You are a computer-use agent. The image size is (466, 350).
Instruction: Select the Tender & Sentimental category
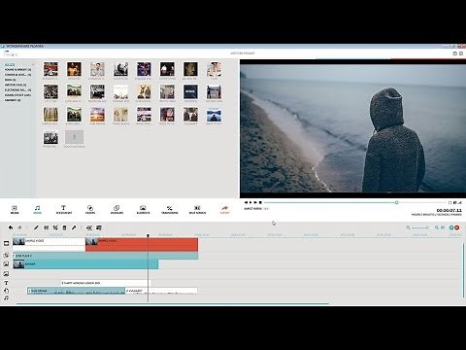17,75
